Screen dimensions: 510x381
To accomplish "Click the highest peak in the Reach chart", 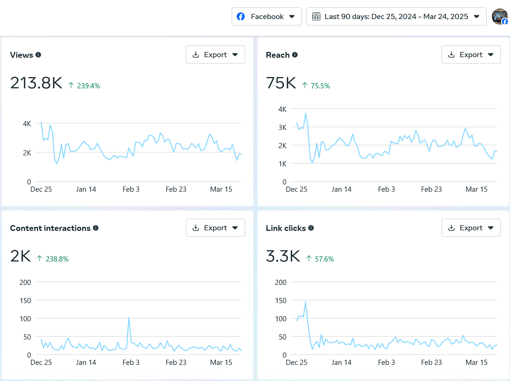I will pyautogui.click(x=306, y=114).
